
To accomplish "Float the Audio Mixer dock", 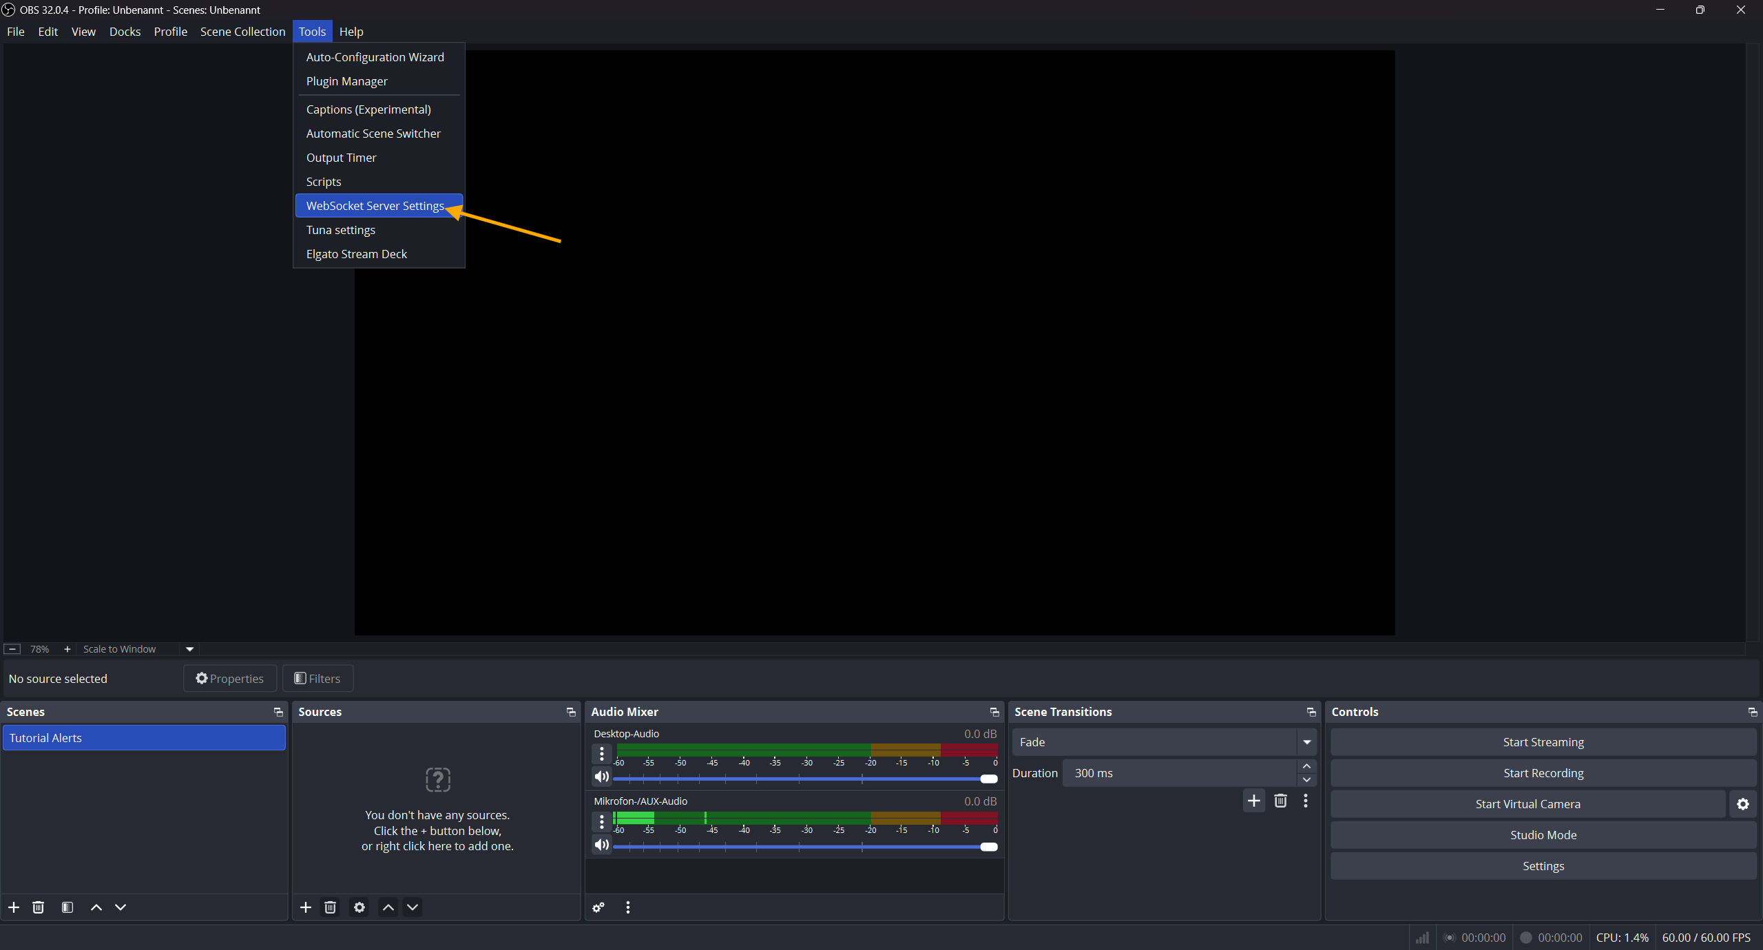I will 994,712.
